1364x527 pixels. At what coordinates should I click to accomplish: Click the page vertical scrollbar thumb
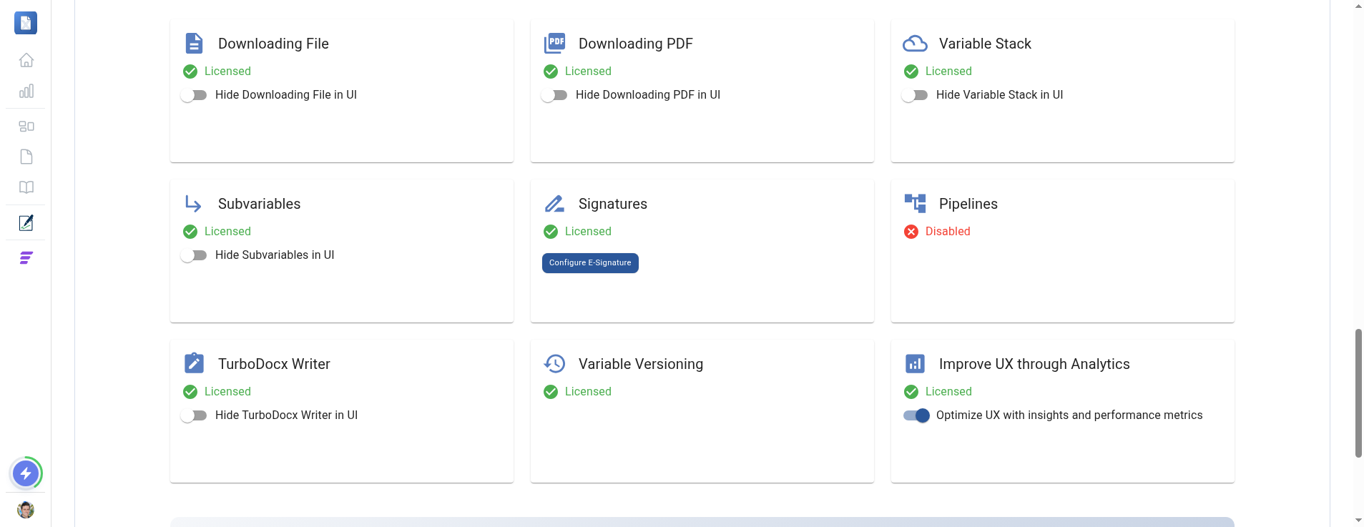(1358, 393)
